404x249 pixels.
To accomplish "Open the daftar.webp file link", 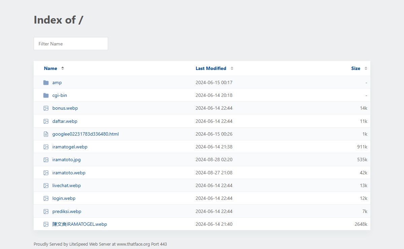I will 65,121.
